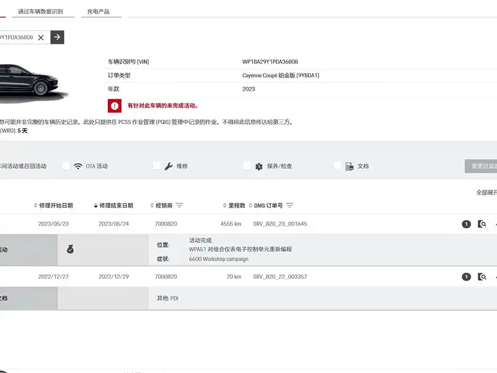497x373 pixels.
Task: Click 全部展开 expand all link
Action: pyautogui.click(x=486, y=193)
